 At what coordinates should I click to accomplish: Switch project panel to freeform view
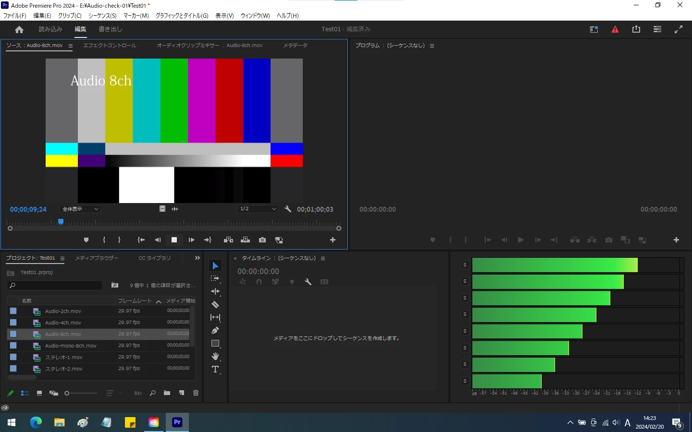(x=54, y=393)
